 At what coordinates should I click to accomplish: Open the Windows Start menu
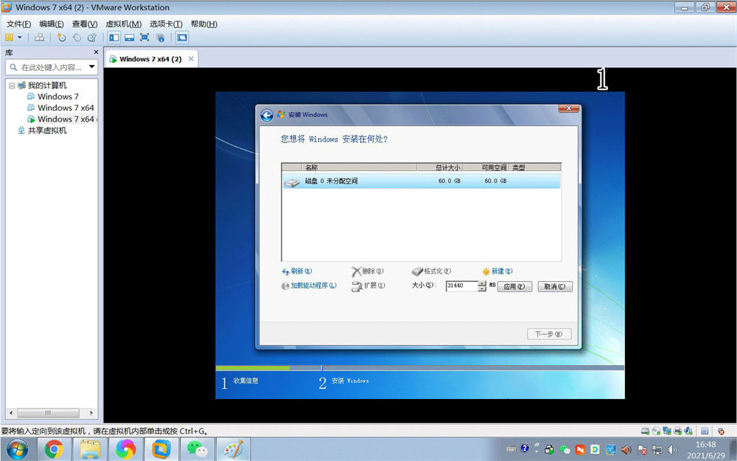[17, 449]
